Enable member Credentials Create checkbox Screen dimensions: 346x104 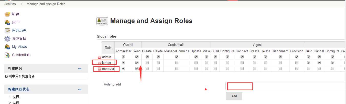point(147,68)
